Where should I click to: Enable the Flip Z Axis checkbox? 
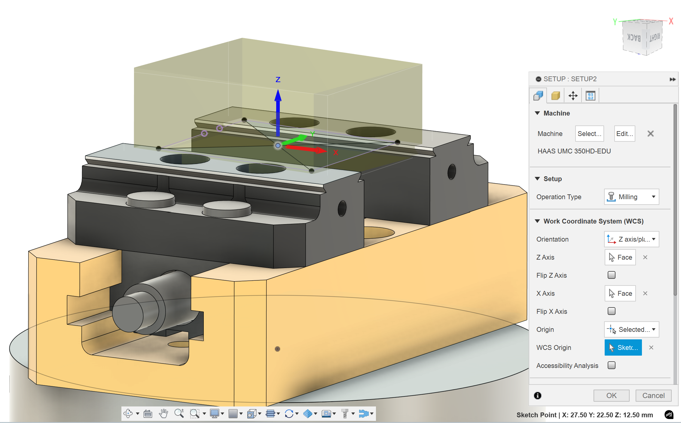pyautogui.click(x=611, y=275)
